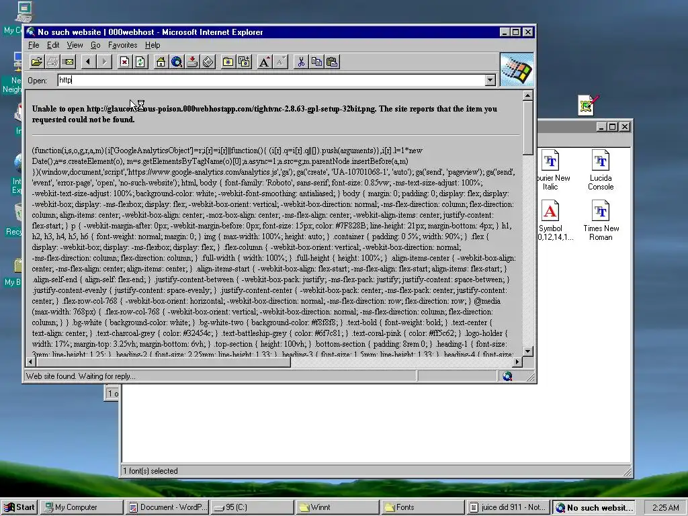Maximize the Internet Explorer window
Screen dimensions: 688x516
516,32
